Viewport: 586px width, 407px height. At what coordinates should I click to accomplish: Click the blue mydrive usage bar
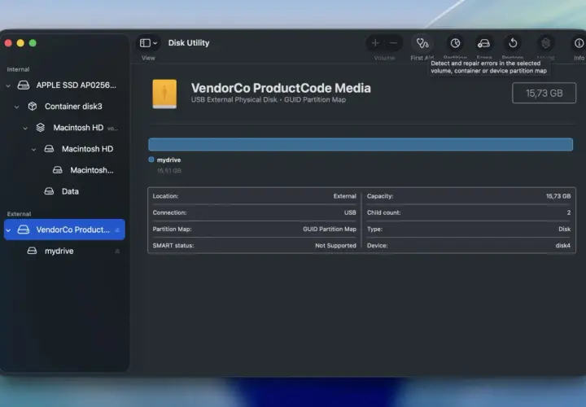pos(361,145)
